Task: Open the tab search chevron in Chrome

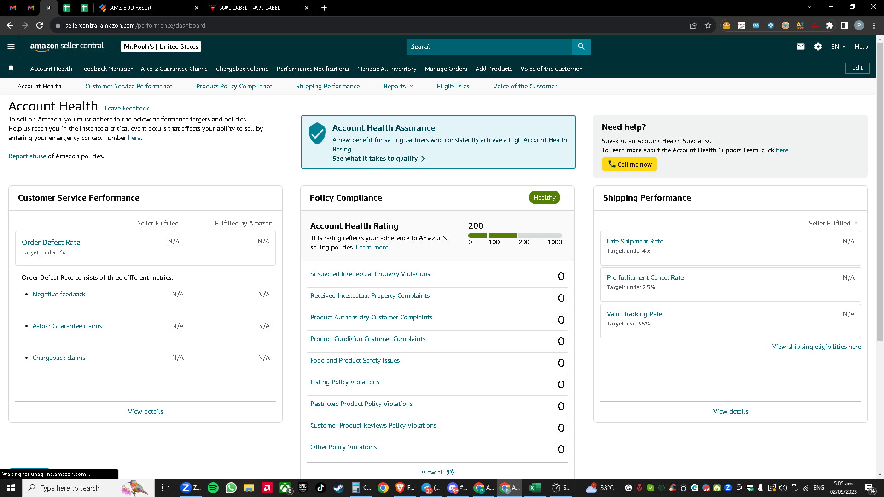Action: click(x=810, y=7)
